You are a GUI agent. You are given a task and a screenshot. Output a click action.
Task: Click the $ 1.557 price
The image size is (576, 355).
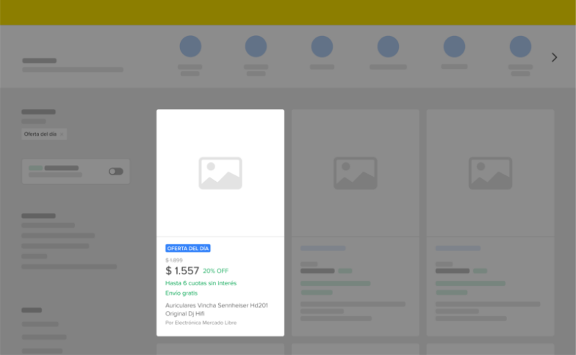(182, 271)
